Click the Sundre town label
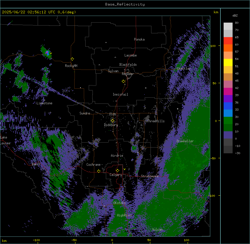 [x=85, y=113]
